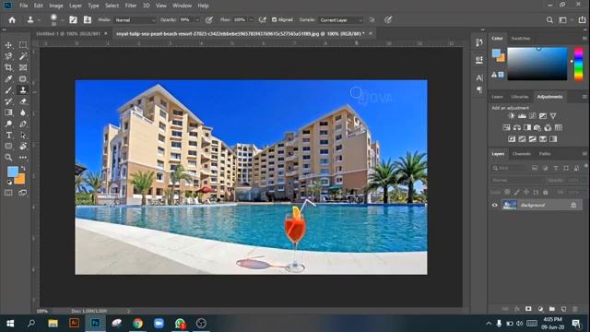Select the Rectangle shape tool

point(8,146)
